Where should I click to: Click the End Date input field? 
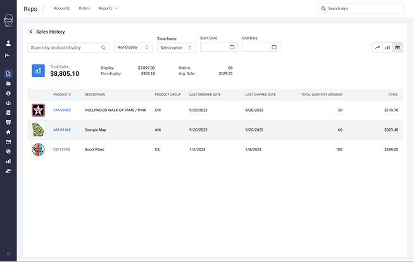click(261, 47)
